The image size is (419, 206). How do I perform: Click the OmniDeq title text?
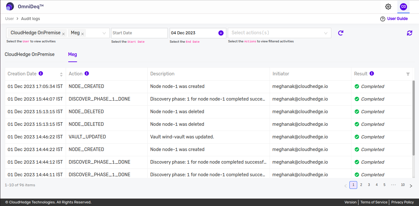click(x=31, y=6)
